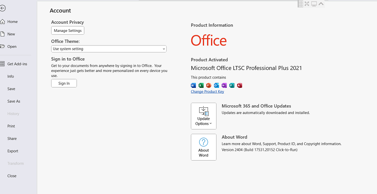
Task: Click the Access app icon under product contents
Action: coord(239,86)
